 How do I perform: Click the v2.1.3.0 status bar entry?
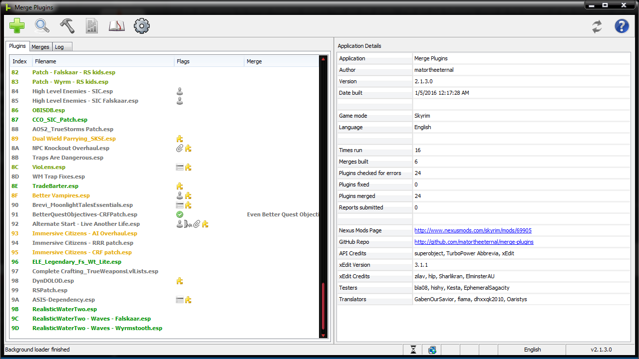pyautogui.click(x=601, y=350)
